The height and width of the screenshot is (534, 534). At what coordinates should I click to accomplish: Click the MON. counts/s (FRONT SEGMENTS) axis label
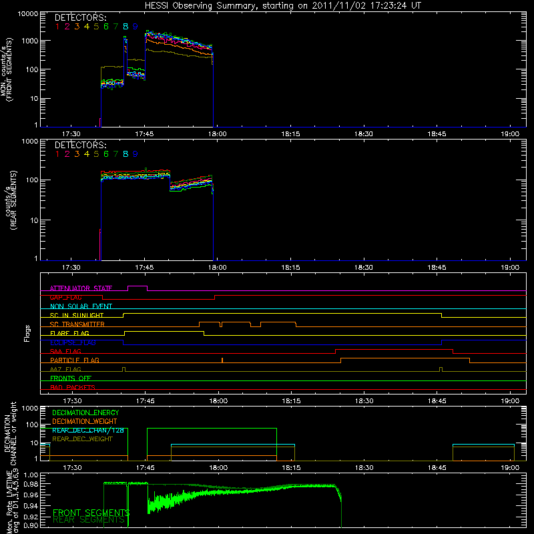7,69
